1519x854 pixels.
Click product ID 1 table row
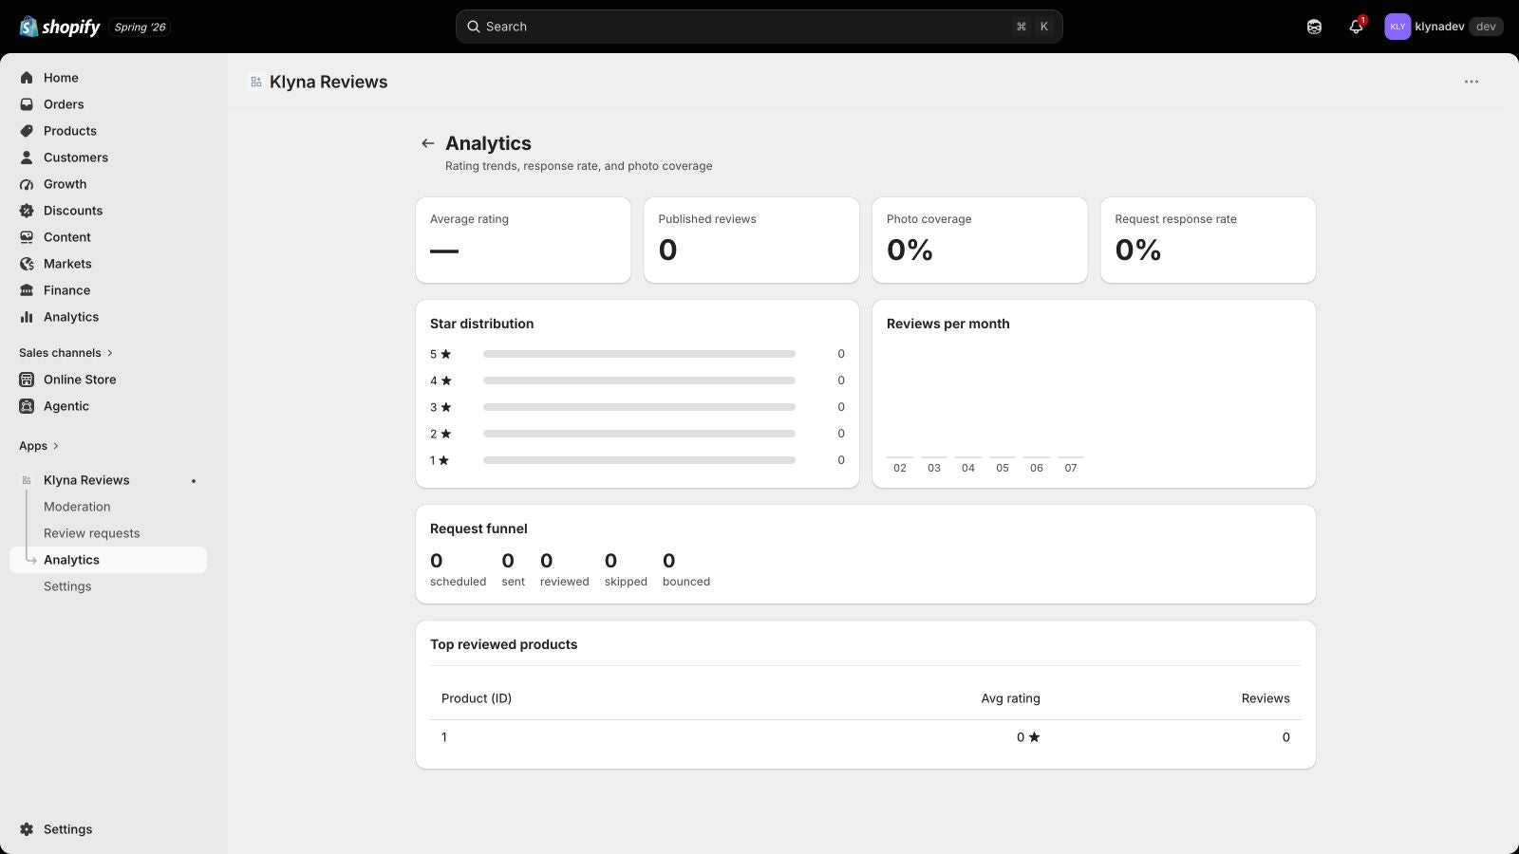[x=866, y=737]
